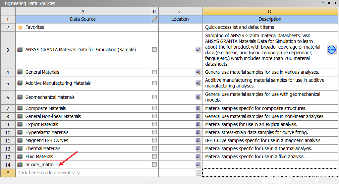Select 'Magnetic B-H Curves' data source text
339x184 pixels.
[x=47, y=140]
